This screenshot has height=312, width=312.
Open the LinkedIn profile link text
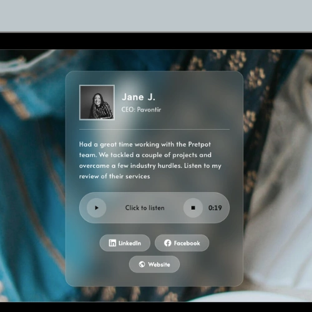point(130,243)
